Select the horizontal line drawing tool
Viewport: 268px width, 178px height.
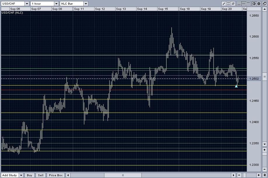click(229, 4)
